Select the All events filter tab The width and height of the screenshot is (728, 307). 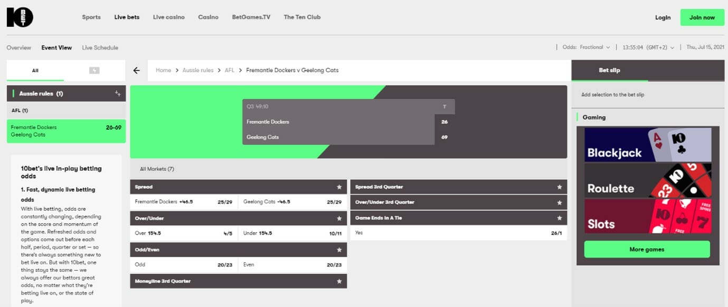coord(35,70)
